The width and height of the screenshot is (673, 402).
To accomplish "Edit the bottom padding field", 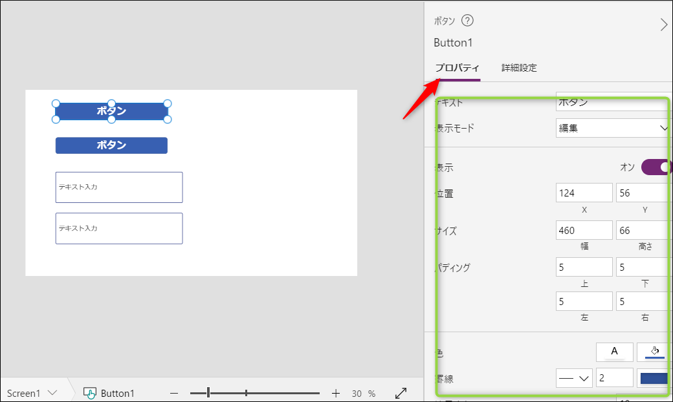I will click(643, 267).
